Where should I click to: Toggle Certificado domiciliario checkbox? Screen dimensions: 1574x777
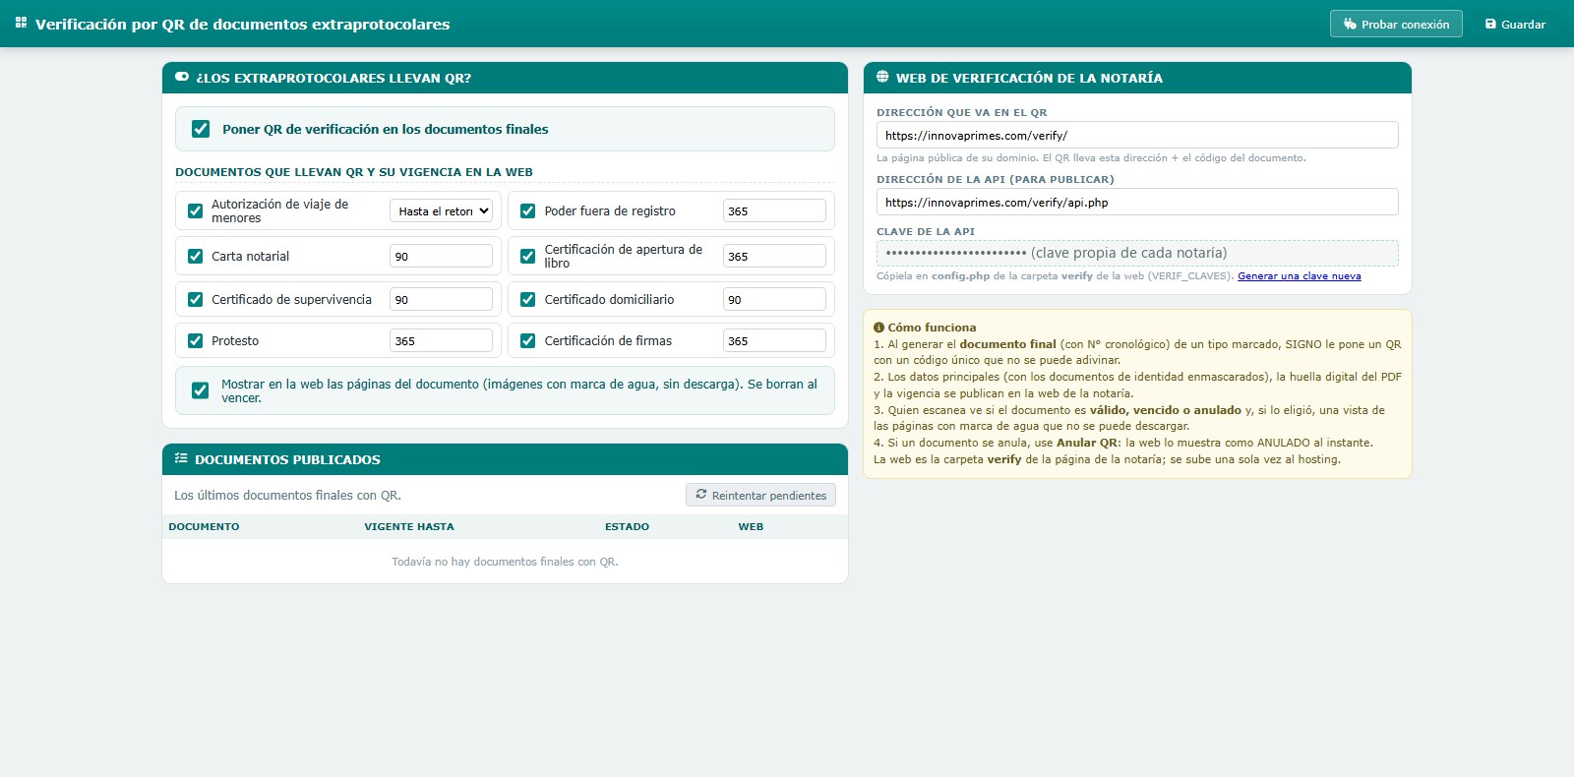point(527,299)
